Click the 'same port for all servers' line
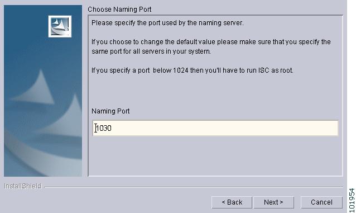This screenshot has height=213, width=356. [x=151, y=51]
